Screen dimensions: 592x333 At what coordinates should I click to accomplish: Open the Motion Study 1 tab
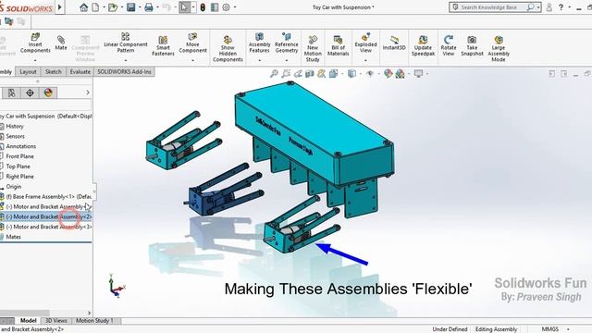pyautogui.click(x=94, y=321)
